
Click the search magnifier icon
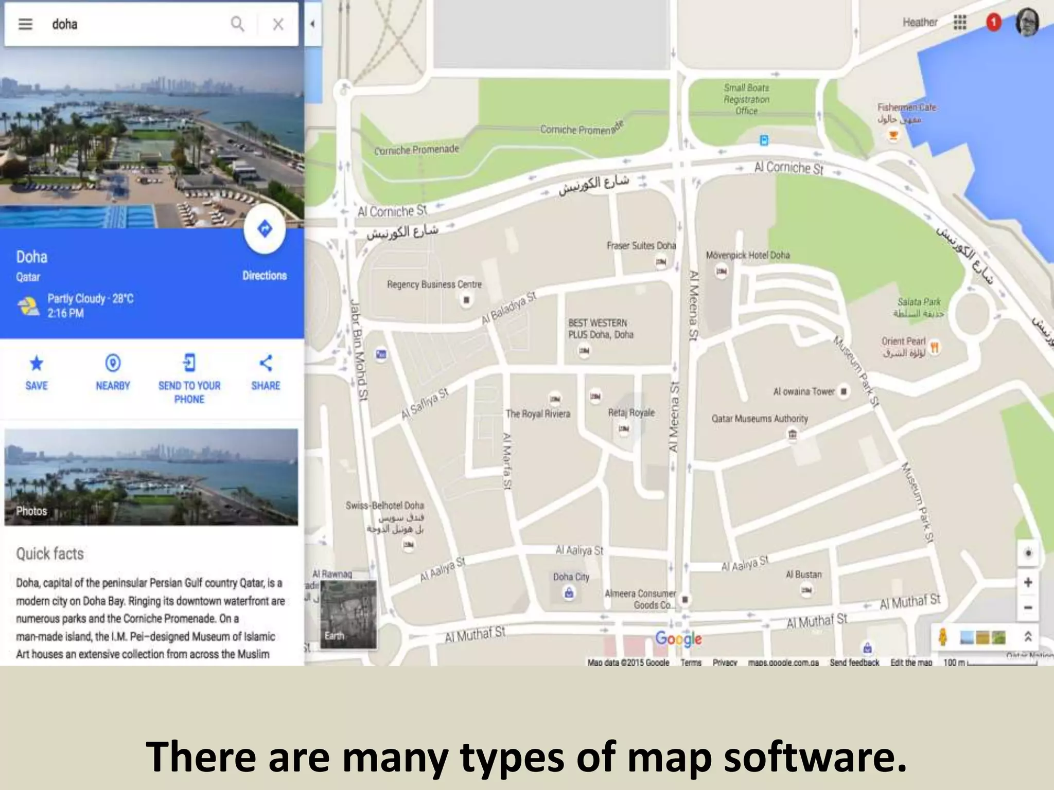click(237, 24)
